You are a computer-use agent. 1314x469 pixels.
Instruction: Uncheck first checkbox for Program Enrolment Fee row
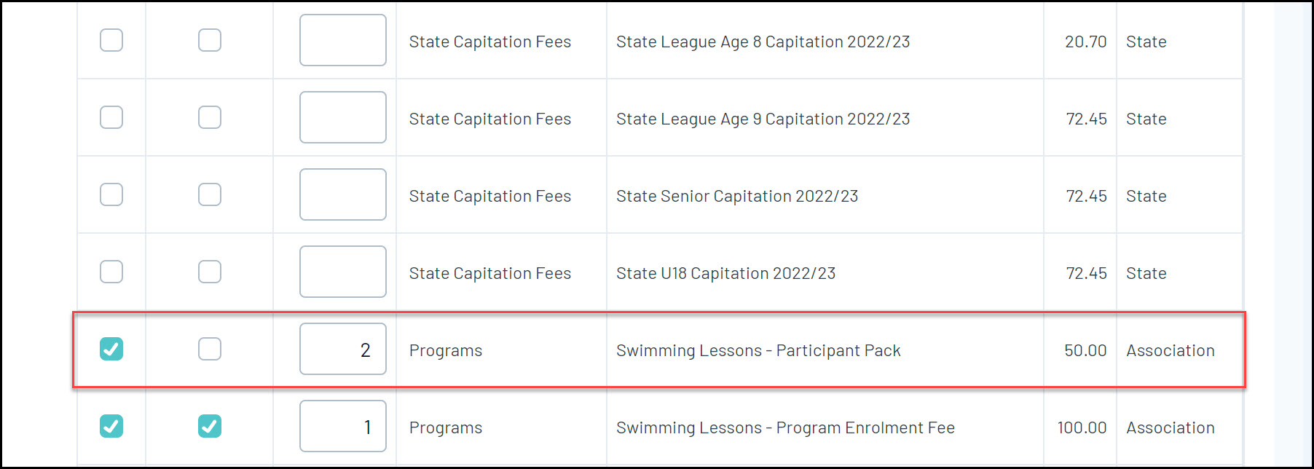point(111,426)
